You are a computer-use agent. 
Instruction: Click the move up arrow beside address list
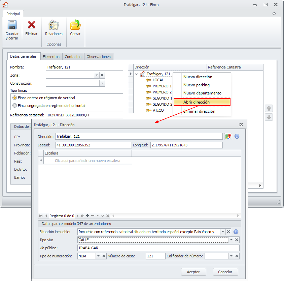[269, 109]
